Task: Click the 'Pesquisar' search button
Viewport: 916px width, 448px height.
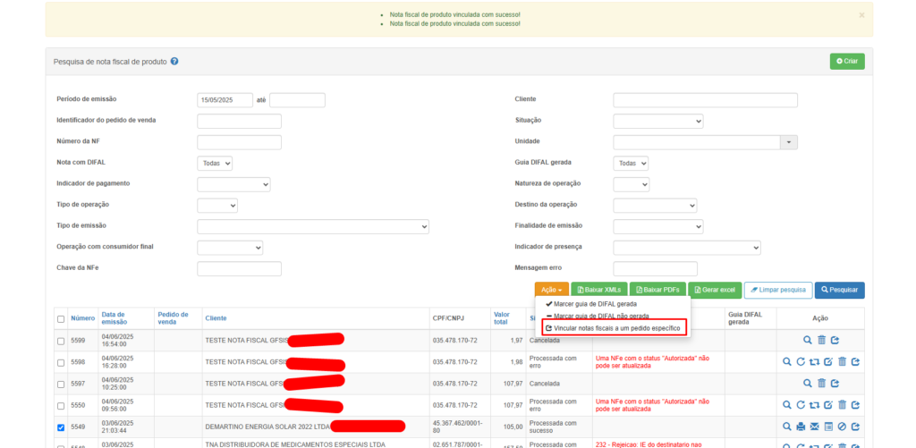Action: coord(839,290)
